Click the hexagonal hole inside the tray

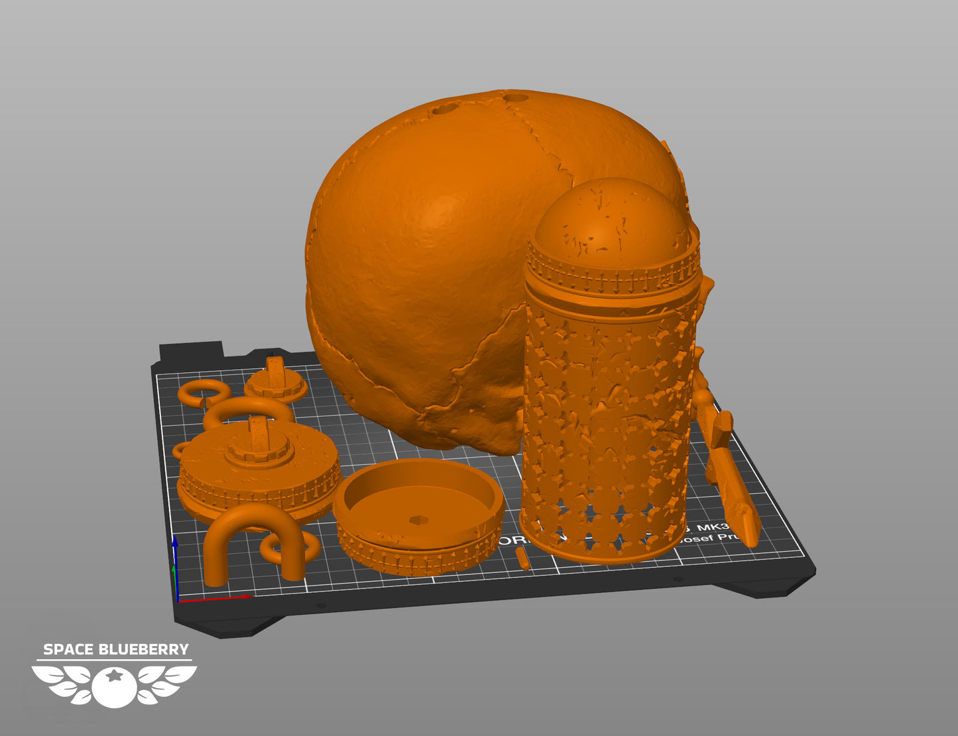(416, 521)
